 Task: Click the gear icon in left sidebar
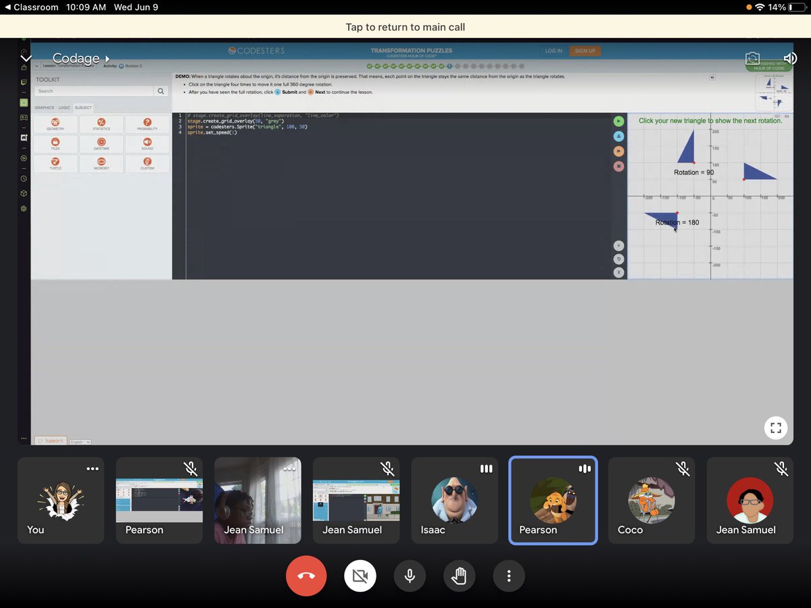[24, 209]
